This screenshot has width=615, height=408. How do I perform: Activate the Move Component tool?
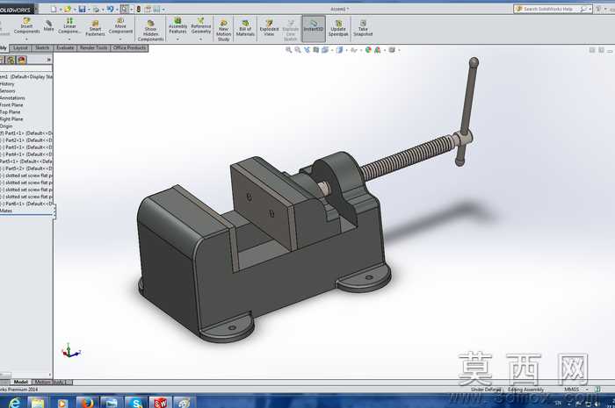point(120,25)
